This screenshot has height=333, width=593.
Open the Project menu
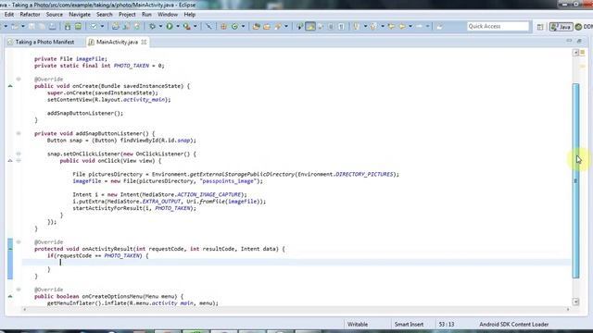127,15
